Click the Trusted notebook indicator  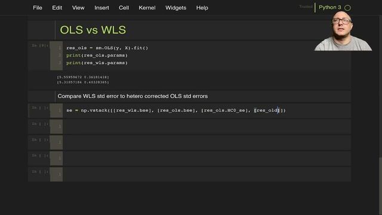pyautogui.click(x=306, y=7)
